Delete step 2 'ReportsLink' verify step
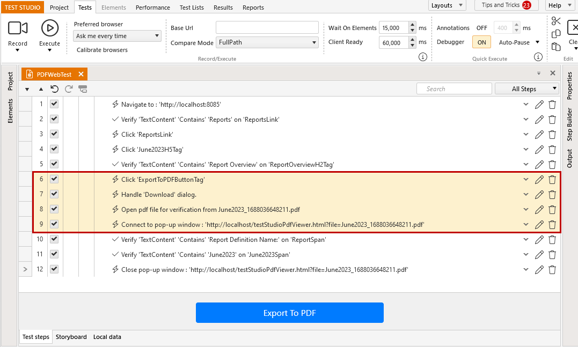 (552, 120)
